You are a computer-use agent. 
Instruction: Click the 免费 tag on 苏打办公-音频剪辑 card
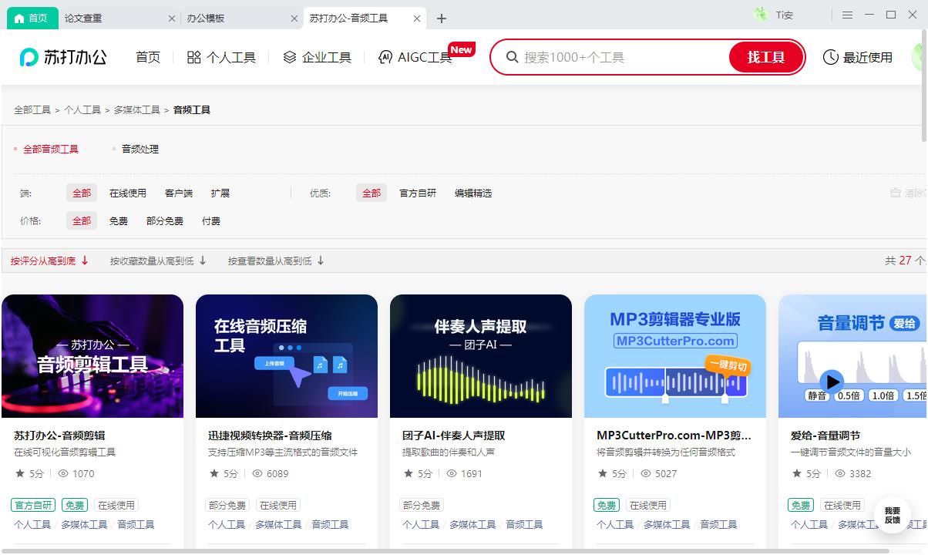click(75, 506)
